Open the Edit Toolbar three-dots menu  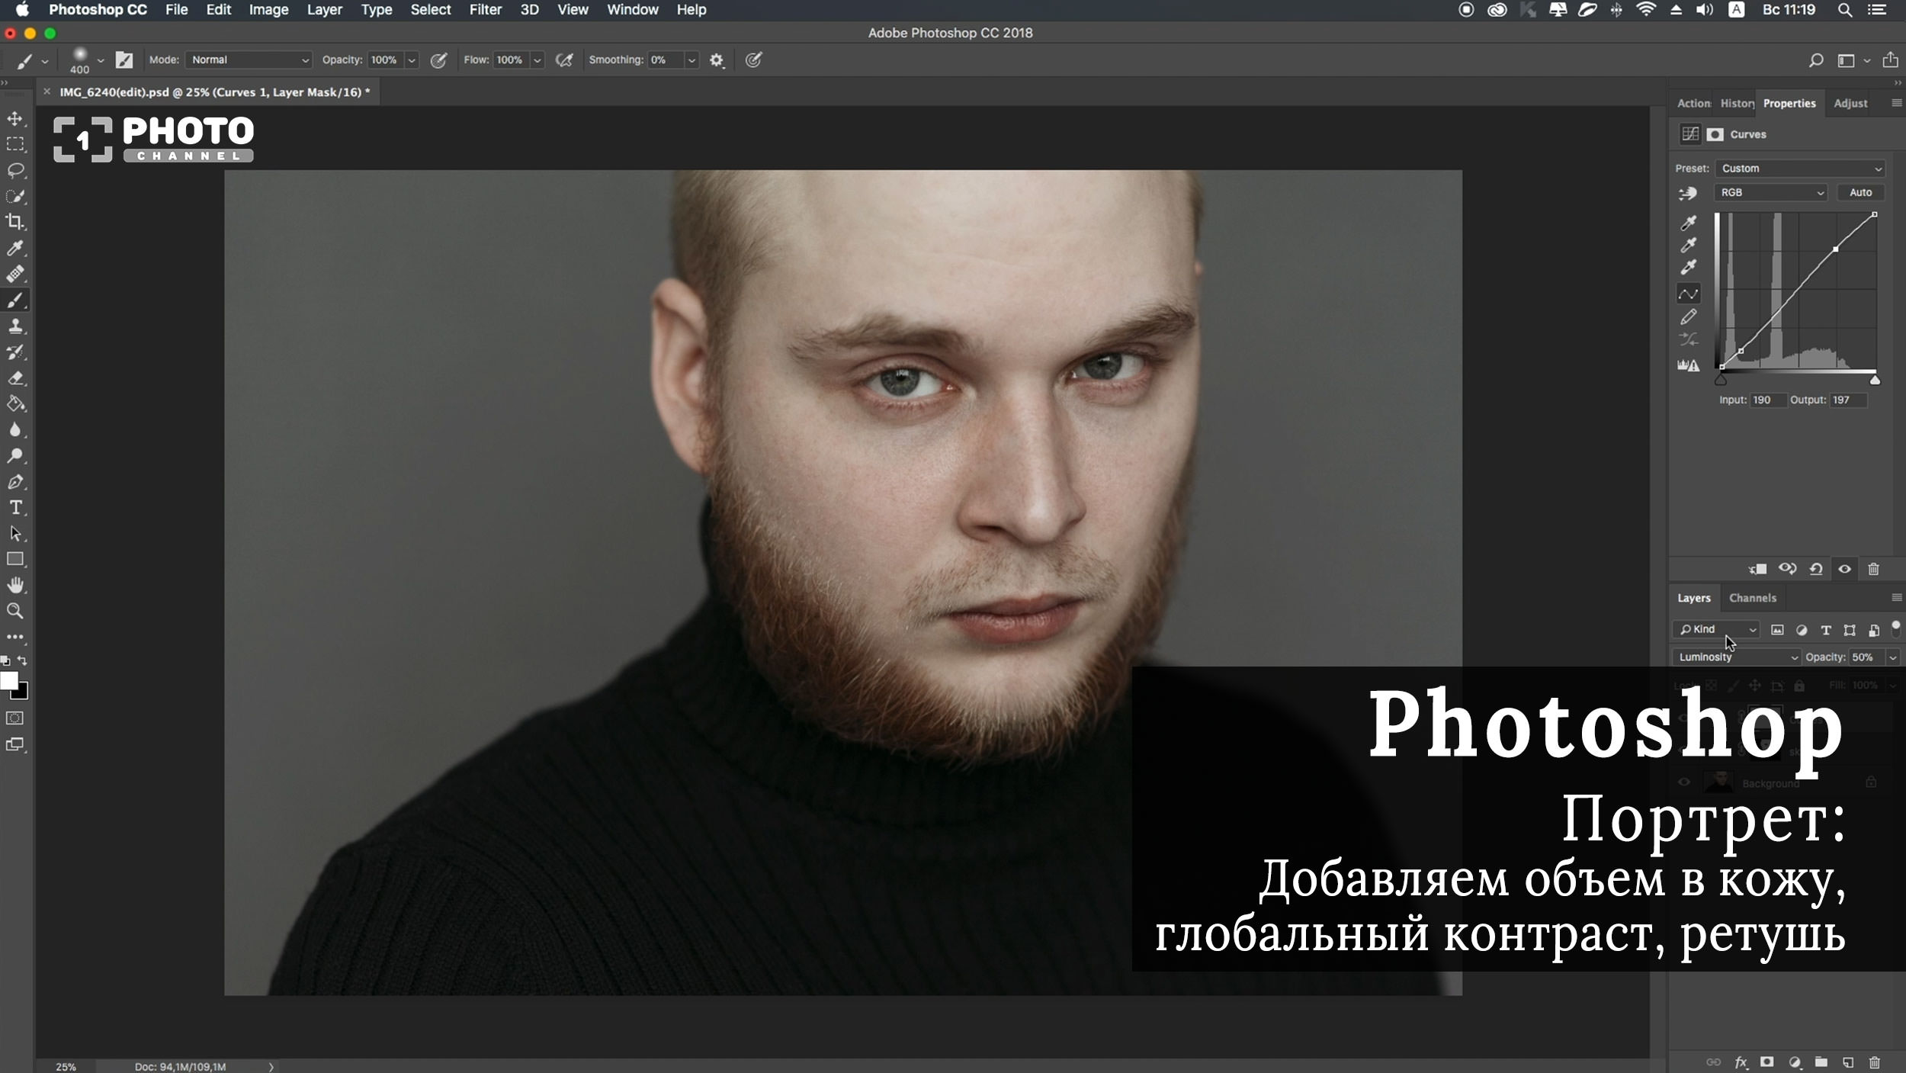[15, 637]
